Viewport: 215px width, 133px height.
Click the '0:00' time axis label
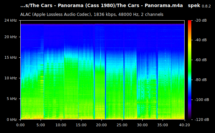coord(20,125)
